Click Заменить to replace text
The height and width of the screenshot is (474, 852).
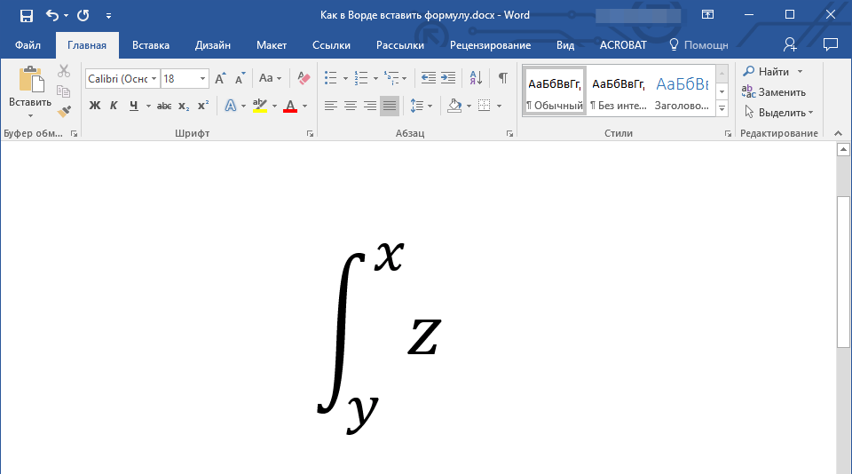pyautogui.click(x=774, y=91)
